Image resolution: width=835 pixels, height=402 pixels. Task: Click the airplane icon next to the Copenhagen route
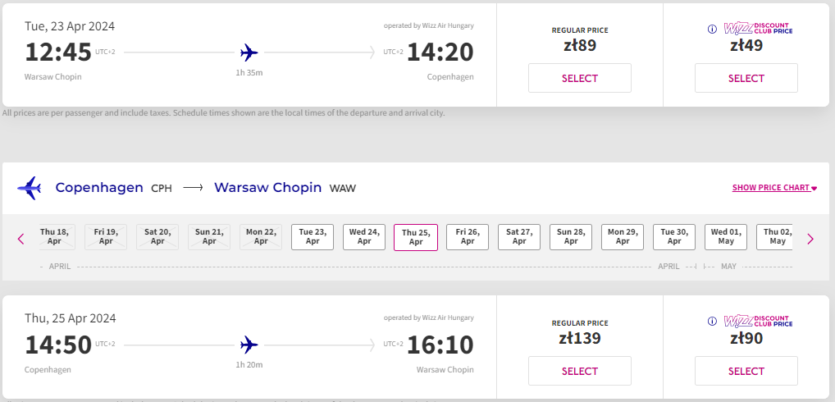[30, 188]
